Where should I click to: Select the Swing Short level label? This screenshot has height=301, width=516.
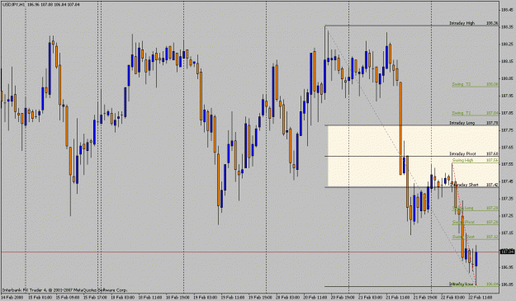(x=463, y=237)
